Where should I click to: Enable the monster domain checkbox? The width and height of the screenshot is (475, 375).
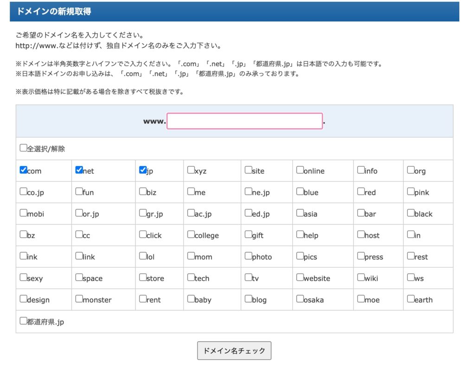(x=79, y=299)
